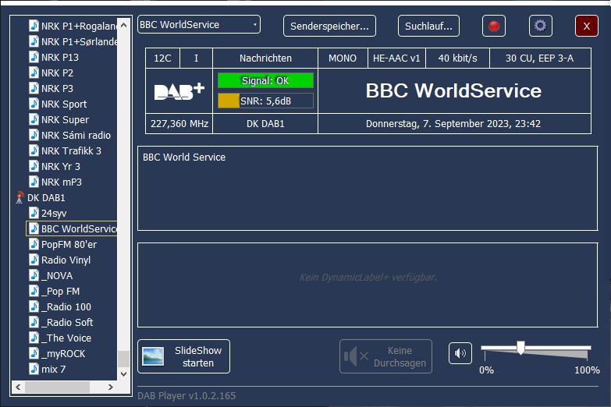Click the muted speaker icon in Keine Durchsagen
The height and width of the screenshot is (407, 611).
pyautogui.click(x=356, y=356)
